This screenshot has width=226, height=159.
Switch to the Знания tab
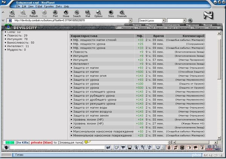tap(137, 25)
